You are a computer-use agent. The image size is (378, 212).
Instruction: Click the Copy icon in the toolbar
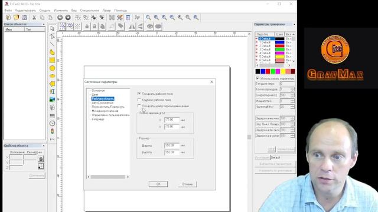(42, 17)
